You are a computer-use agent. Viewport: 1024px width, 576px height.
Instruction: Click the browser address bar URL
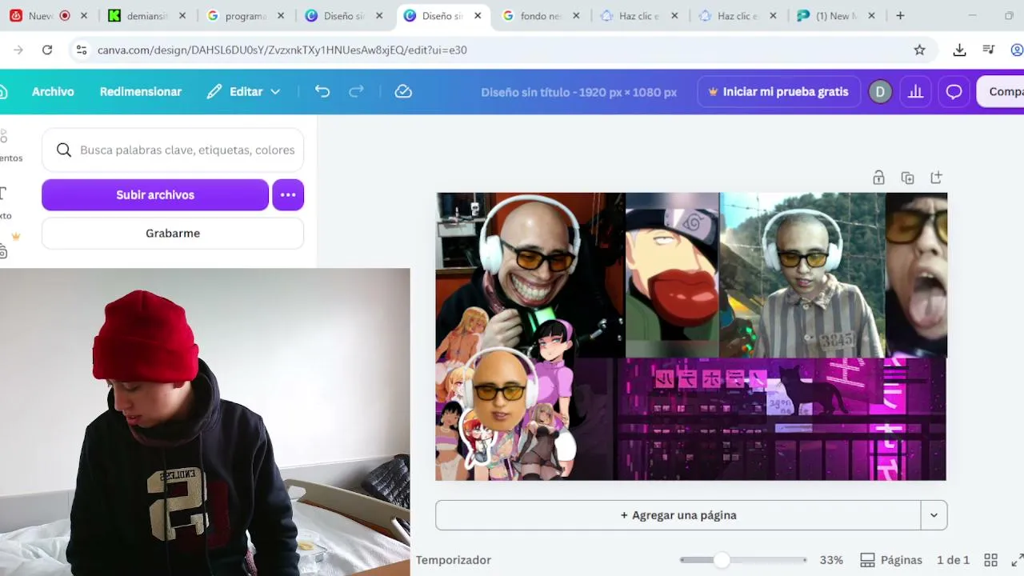282,50
